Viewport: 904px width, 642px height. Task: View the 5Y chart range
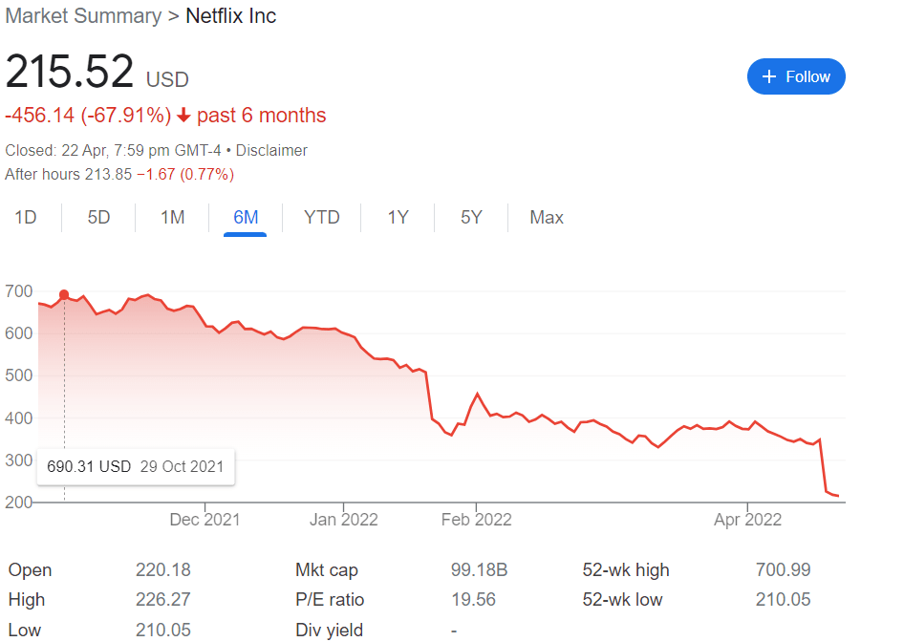[x=471, y=218]
